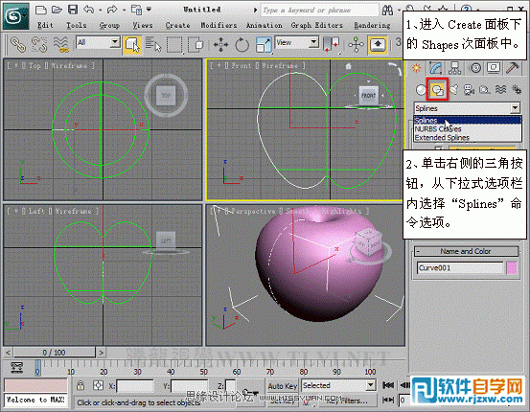Activate the Select and Rotate tool
The height and width of the screenshot is (412, 530).
coord(242,45)
